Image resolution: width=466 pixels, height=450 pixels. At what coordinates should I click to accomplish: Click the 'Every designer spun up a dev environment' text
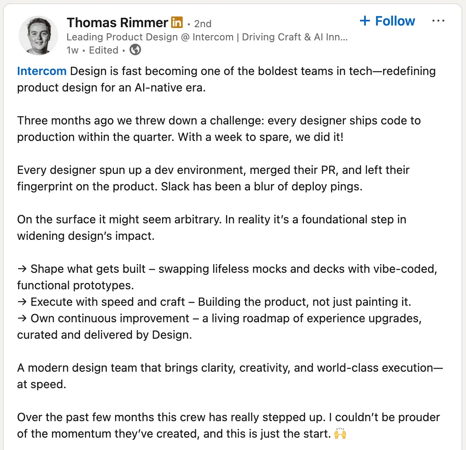coord(213,178)
